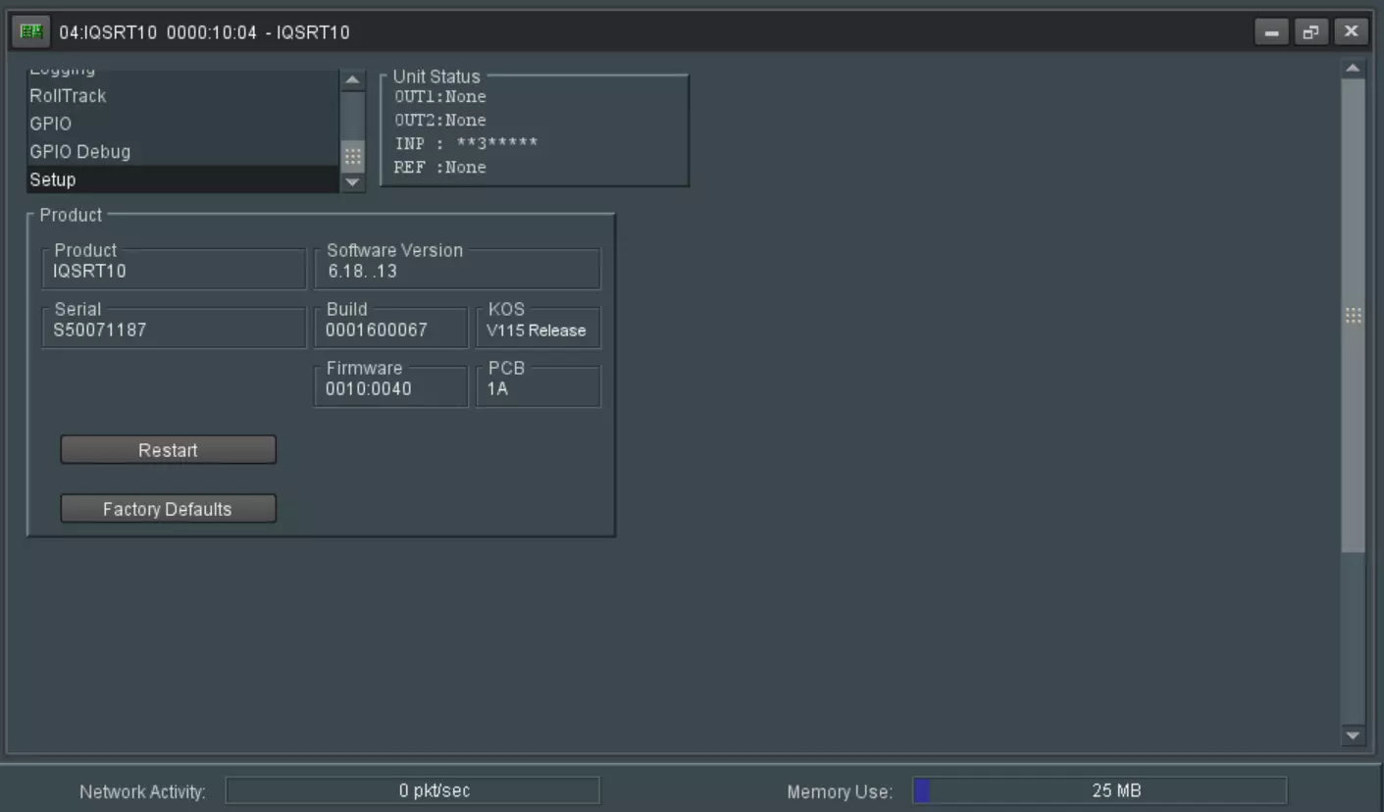The image size is (1384, 812).
Task: Click menu list scroll up arrow
Action: tap(353, 80)
